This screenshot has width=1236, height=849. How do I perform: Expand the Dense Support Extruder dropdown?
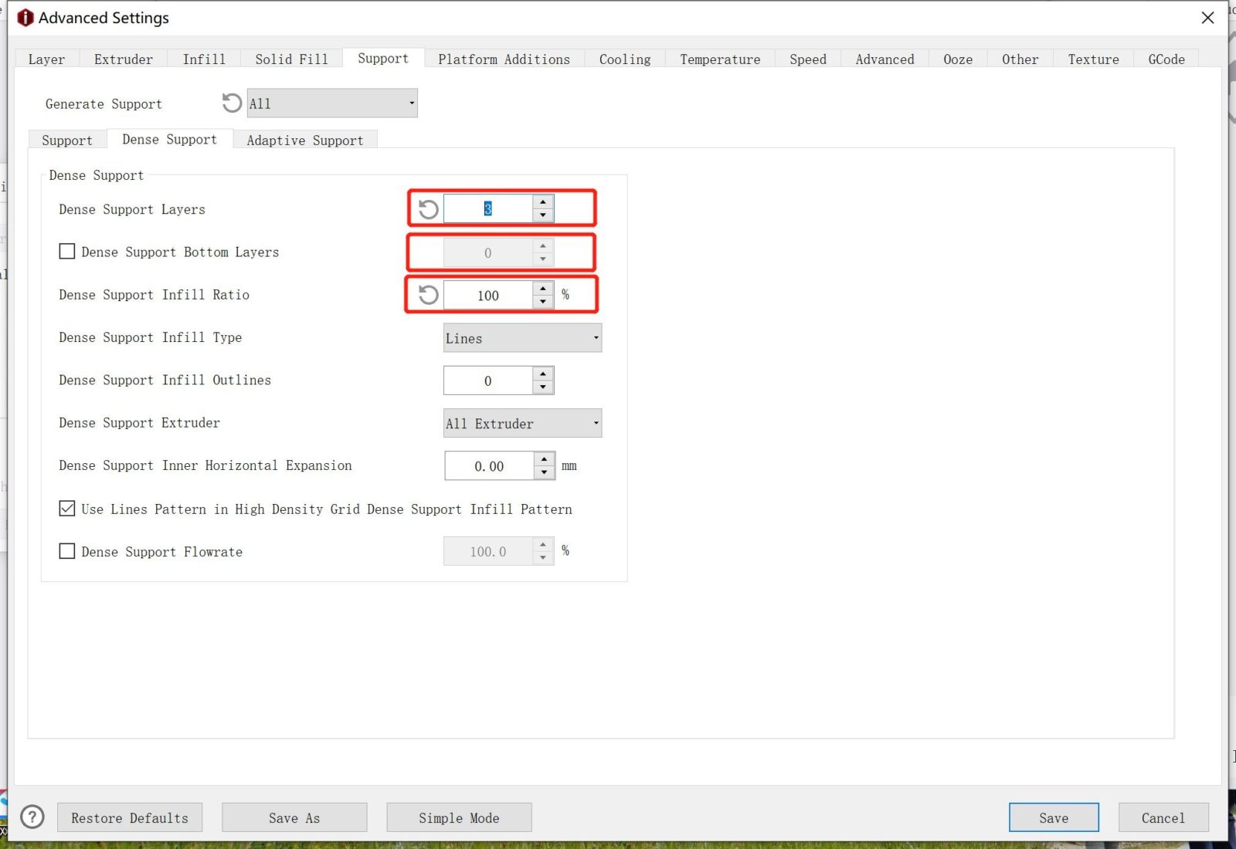click(x=522, y=423)
